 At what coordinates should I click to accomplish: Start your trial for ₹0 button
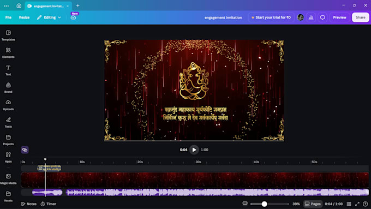click(271, 17)
